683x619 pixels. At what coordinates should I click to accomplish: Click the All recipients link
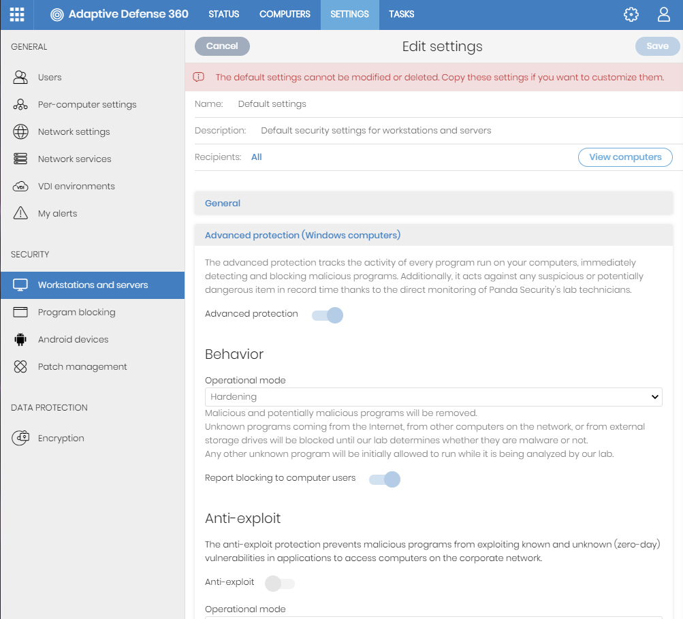pyautogui.click(x=257, y=157)
